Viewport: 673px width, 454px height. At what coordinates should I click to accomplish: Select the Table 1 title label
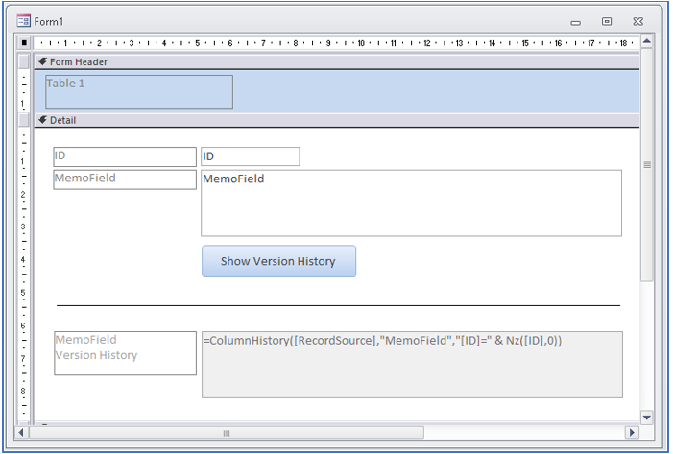tap(139, 92)
